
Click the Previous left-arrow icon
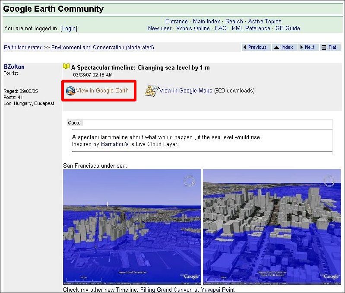[x=245, y=48]
